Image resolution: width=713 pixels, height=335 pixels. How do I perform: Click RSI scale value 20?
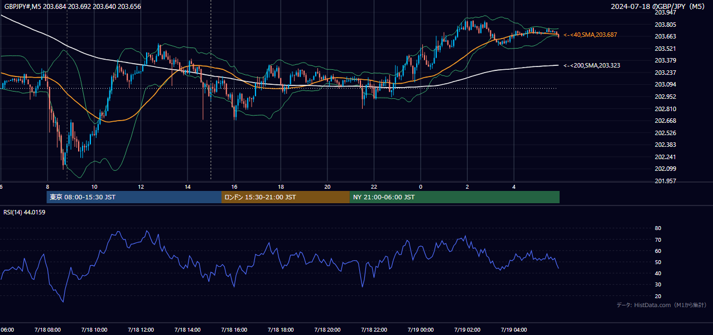tap(658, 296)
